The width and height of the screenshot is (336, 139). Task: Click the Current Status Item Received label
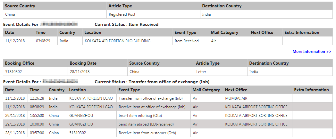[x=126, y=24]
